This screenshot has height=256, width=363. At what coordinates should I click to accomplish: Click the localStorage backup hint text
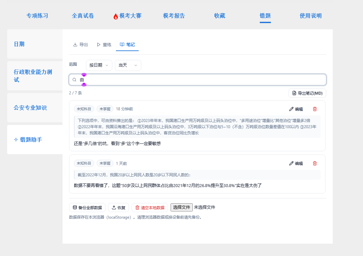point(136,217)
